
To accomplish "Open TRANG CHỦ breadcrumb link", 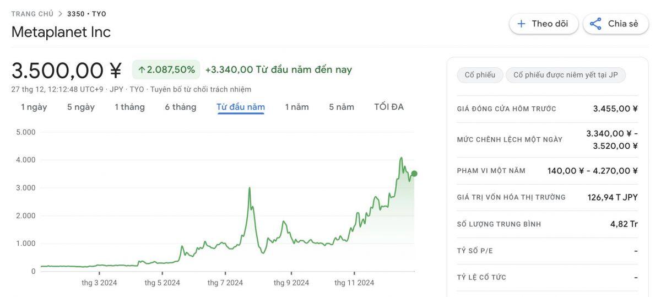I will [32, 14].
